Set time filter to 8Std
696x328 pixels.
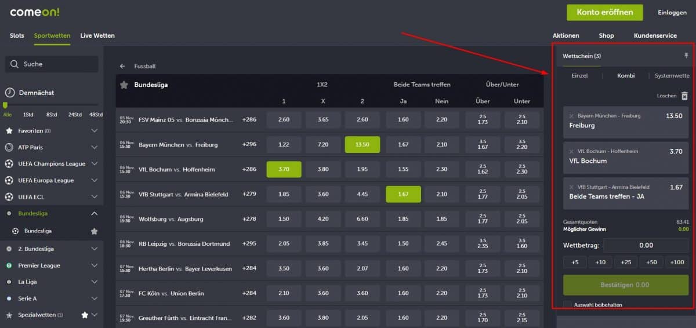(x=52, y=115)
